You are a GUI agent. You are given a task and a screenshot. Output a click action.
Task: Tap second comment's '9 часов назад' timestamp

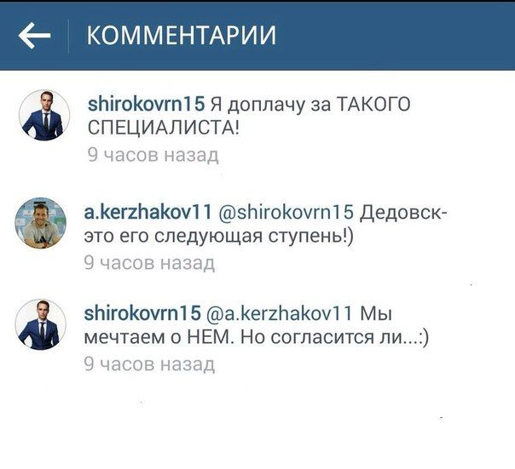click(149, 263)
